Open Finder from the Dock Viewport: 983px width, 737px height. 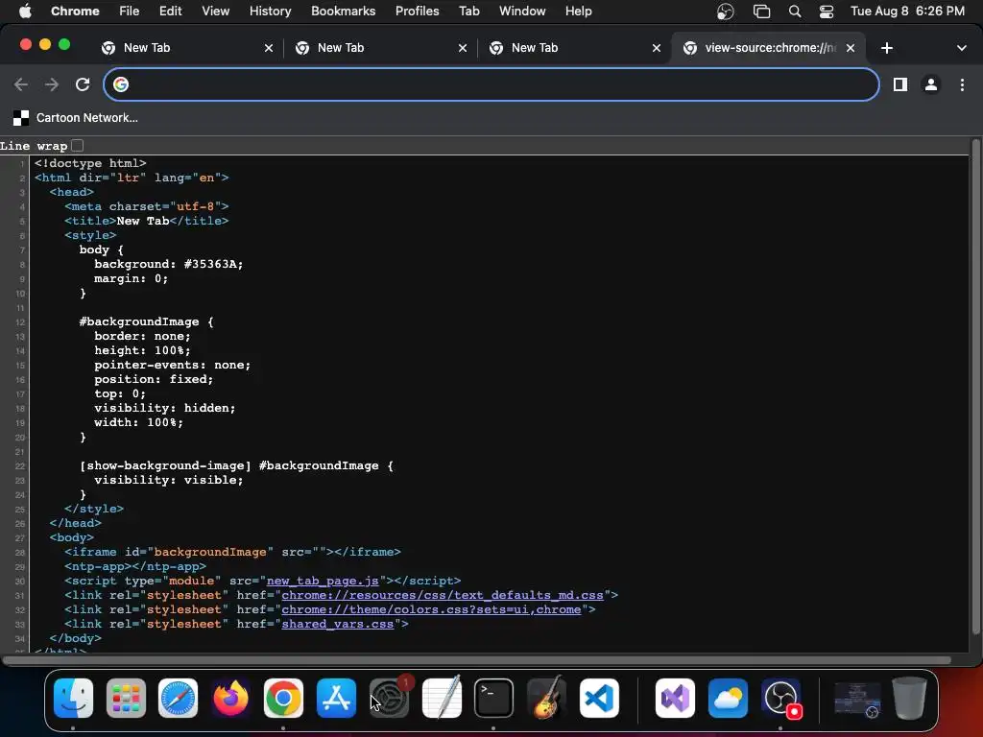click(x=73, y=699)
